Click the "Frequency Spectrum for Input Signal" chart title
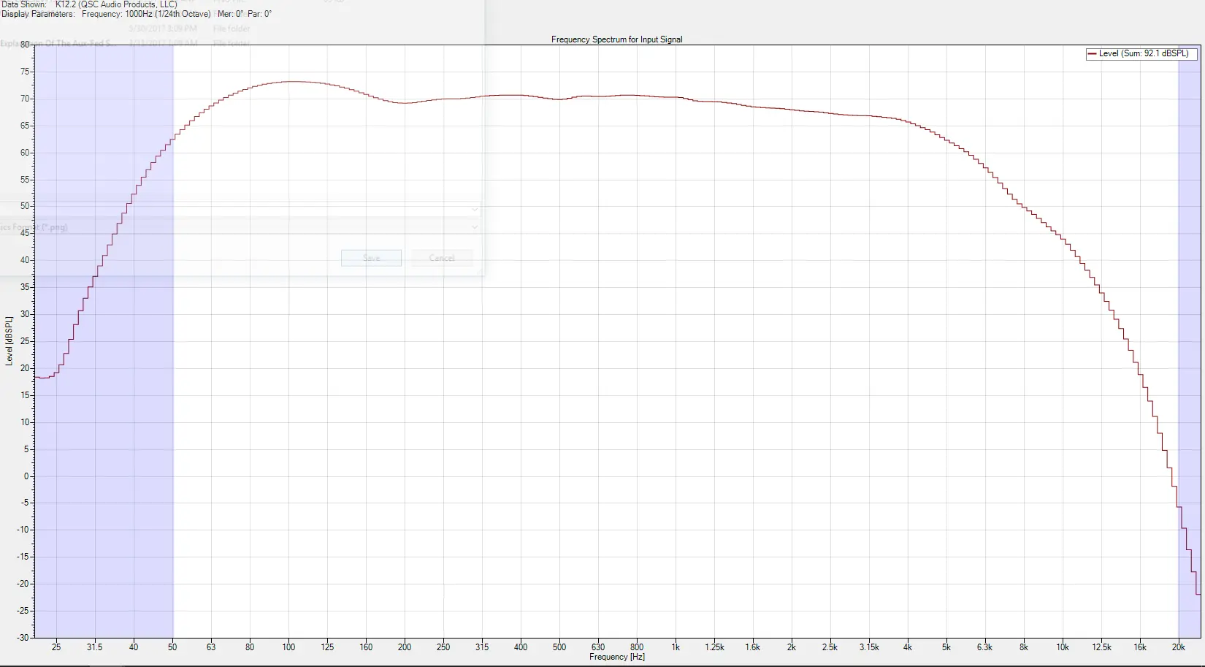 click(617, 39)
